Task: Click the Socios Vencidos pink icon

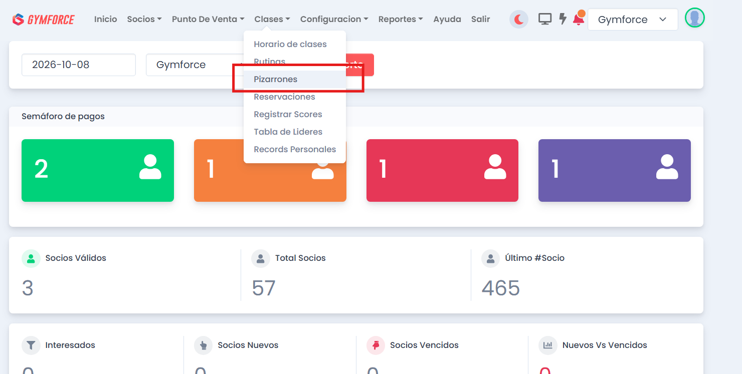Action: tap(376, 345)
